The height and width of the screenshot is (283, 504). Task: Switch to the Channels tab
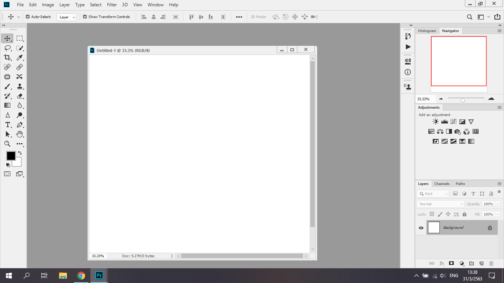[x=442, y=184]
